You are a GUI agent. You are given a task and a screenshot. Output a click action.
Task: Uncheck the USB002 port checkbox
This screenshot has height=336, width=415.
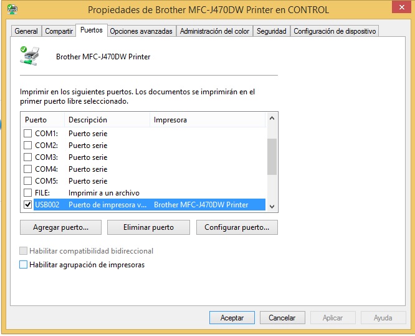pyautogui.click(x=27, y=205)
